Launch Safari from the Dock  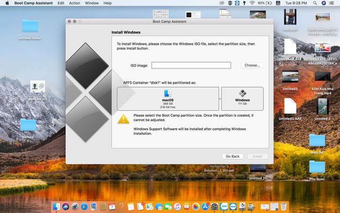tap(84, 207)
